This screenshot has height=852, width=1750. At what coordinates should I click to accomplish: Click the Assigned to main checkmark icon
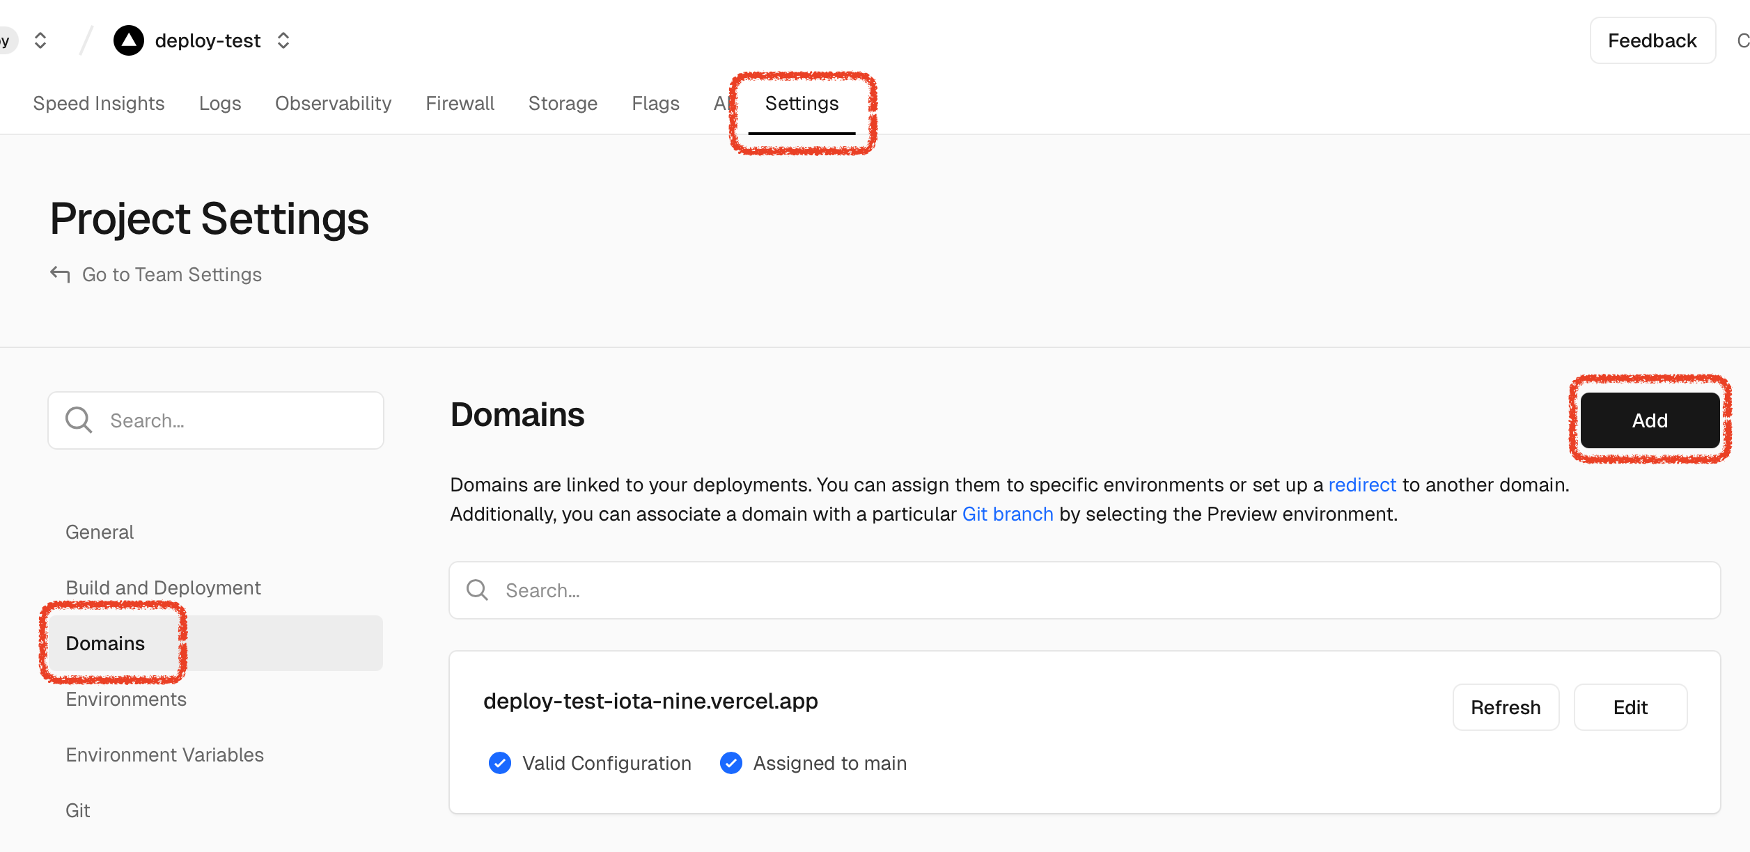731,763
